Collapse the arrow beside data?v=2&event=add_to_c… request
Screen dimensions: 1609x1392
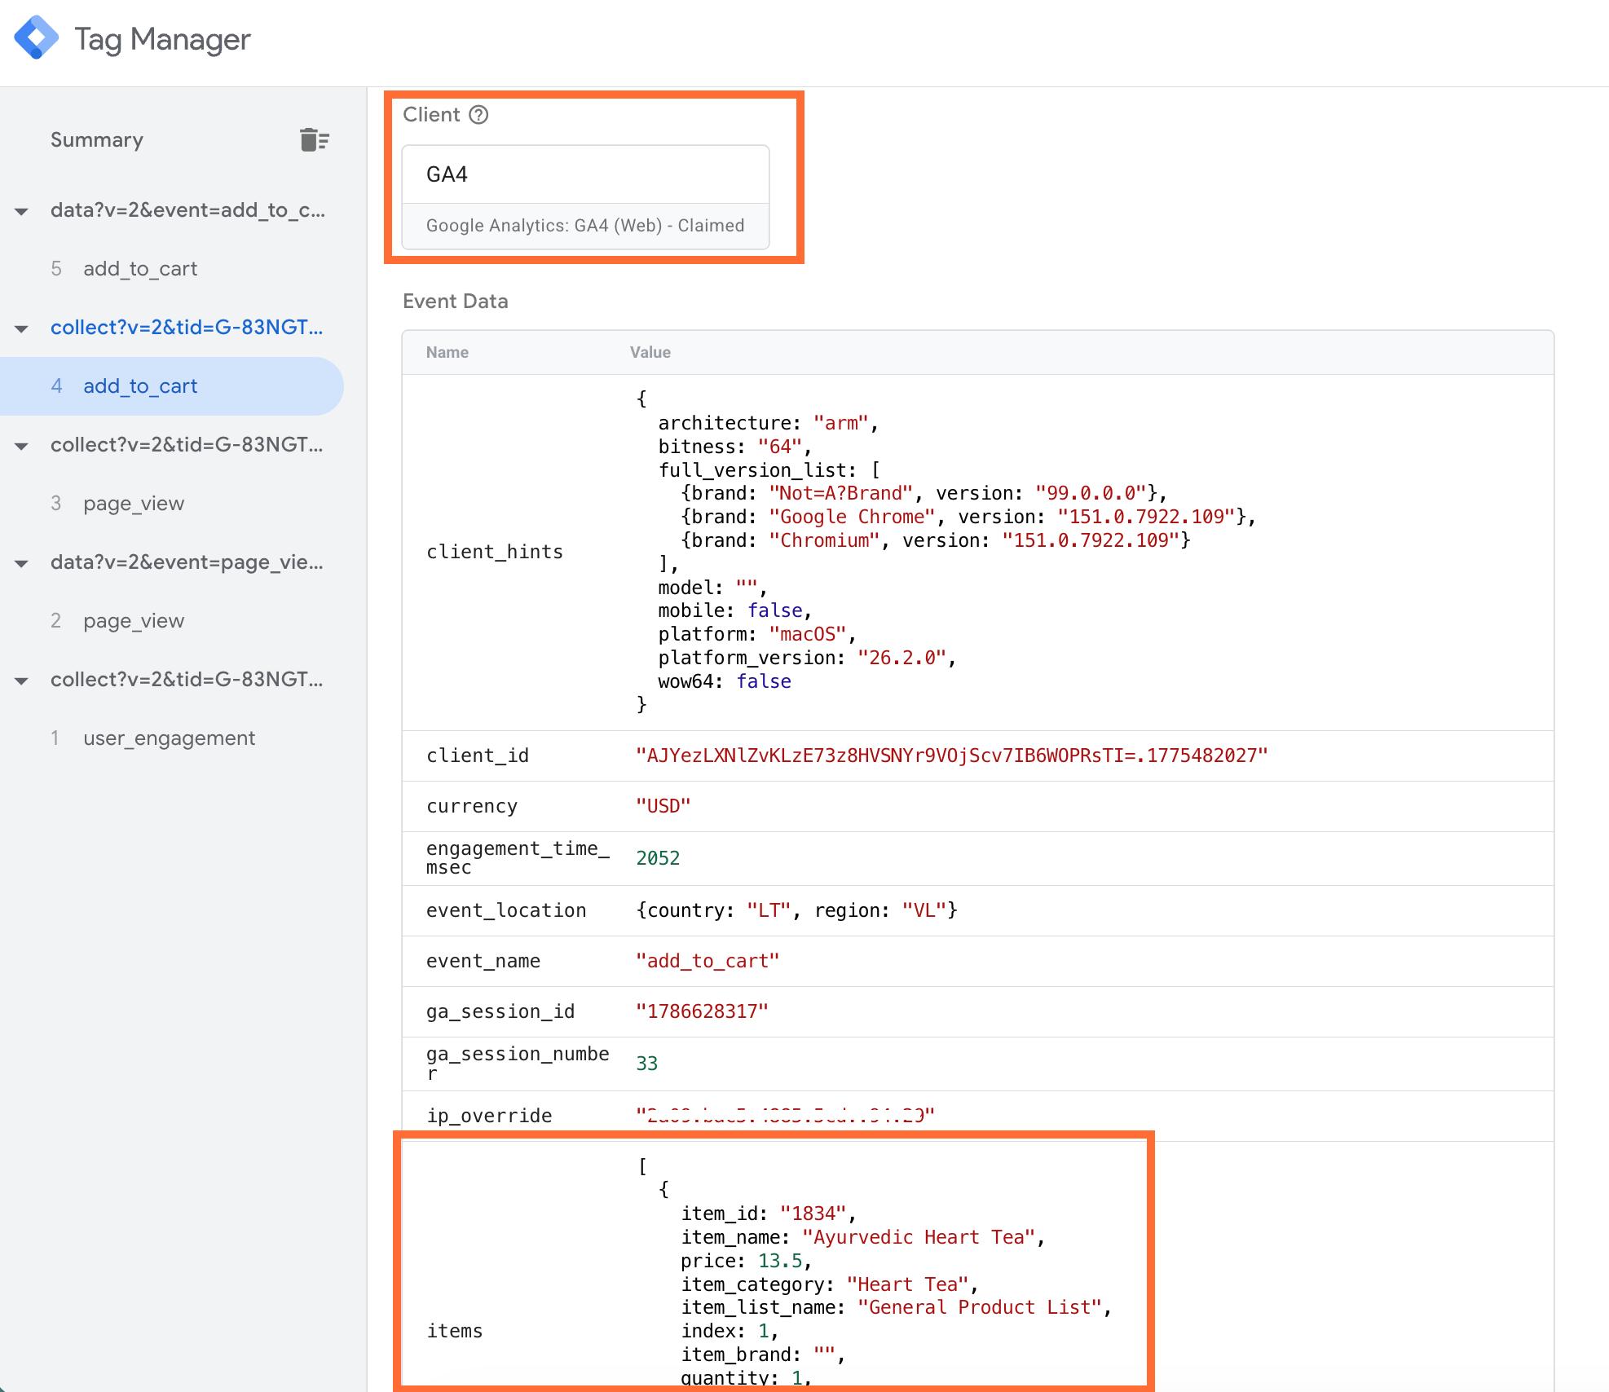[x=22, y=212]
